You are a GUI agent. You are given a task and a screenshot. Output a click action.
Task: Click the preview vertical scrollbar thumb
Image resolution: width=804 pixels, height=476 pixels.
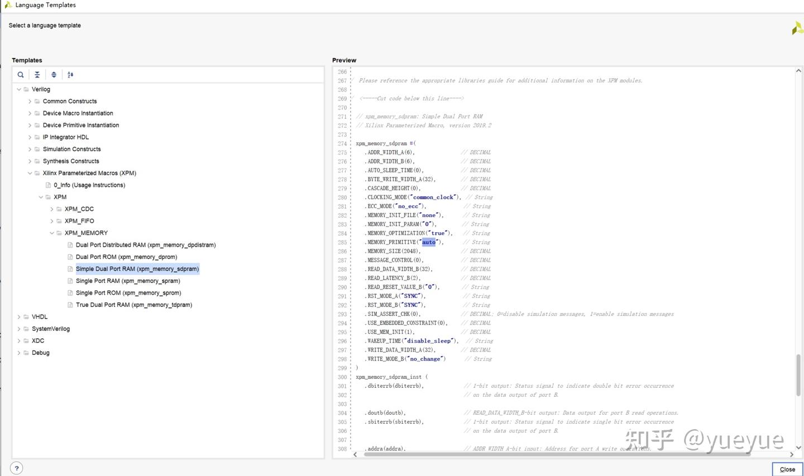[798, 374]
